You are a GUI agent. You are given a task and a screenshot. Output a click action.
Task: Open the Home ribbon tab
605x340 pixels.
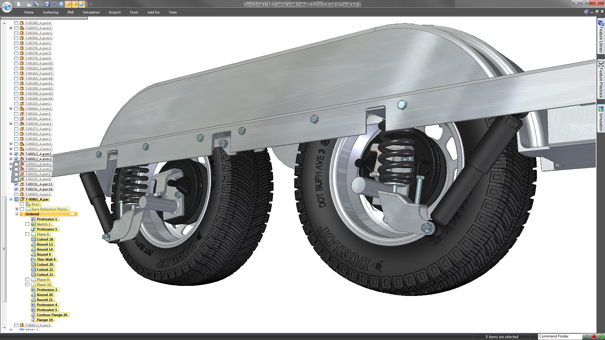coord(29,12)
